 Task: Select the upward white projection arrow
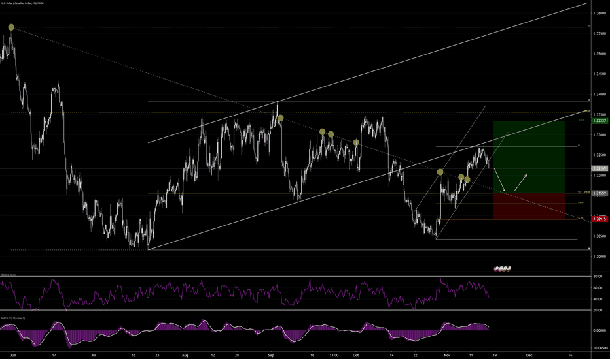pos(522,181)
